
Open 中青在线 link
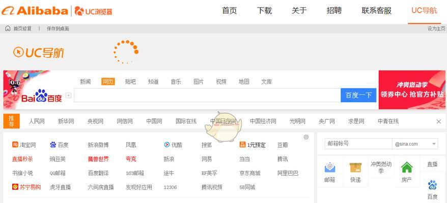point(388,121)
